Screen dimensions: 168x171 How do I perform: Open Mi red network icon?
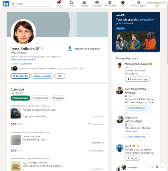point(72,2)
